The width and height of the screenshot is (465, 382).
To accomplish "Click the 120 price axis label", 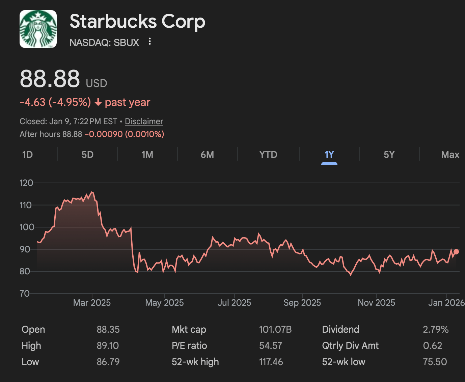I will (26, 183).
